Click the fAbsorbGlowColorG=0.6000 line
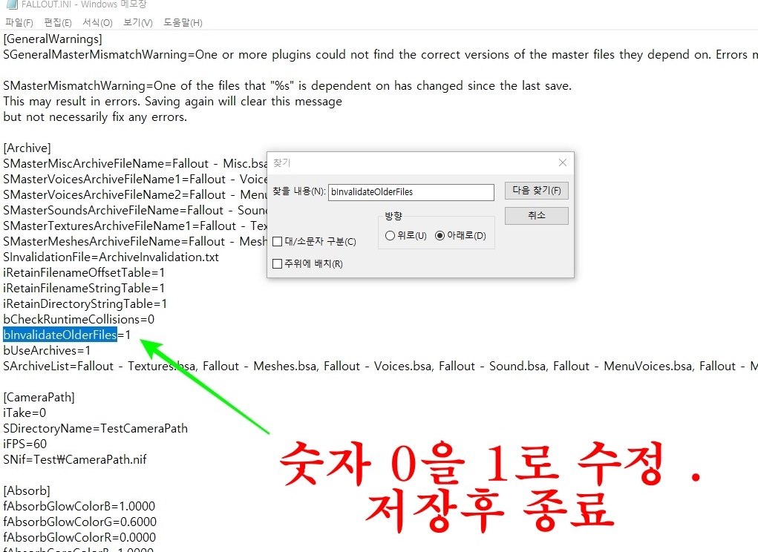The width and height of the screenshot is (758, 552). [79, 522]
